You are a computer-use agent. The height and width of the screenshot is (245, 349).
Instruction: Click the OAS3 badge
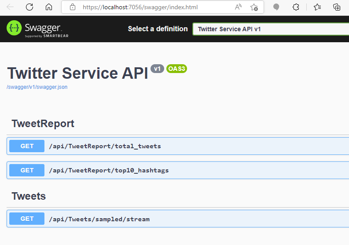pyautogui.click(x=177, y=69)
